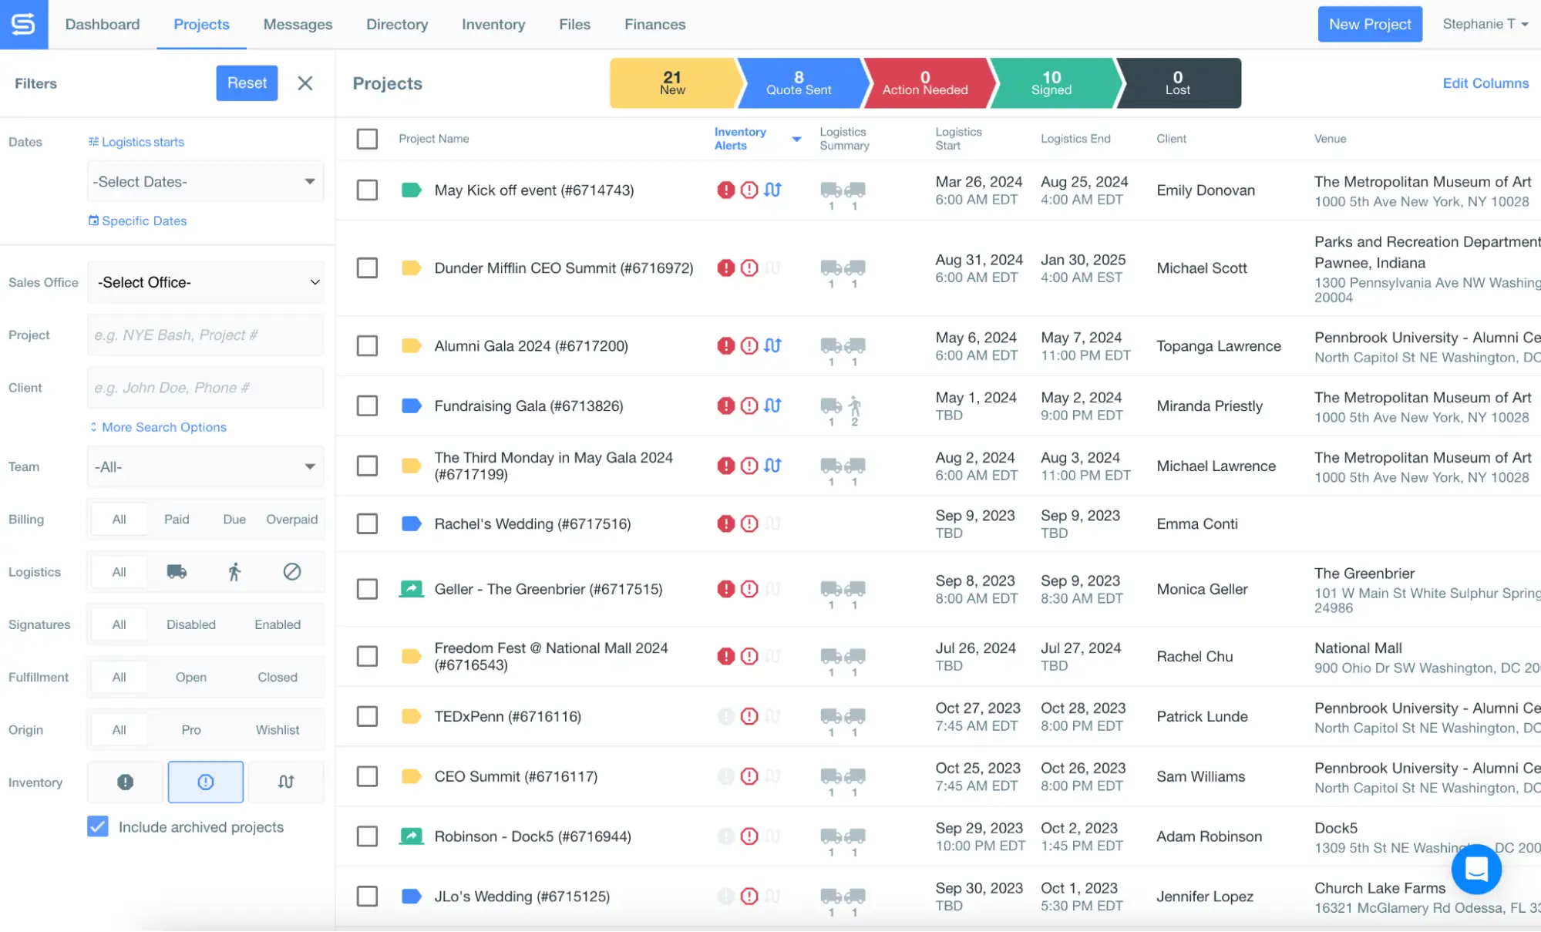The width and height of the screenshot is (1541, 932).
Task: Close the Filters panel with X
Action: click(305, 83)
